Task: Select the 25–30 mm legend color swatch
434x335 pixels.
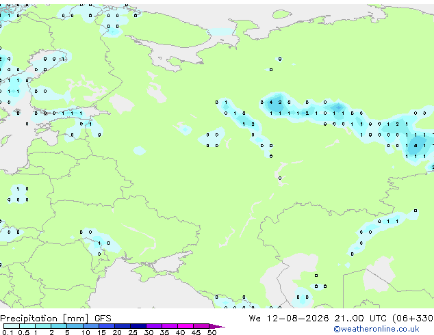Action: pyautogui.click(x=138, y=326)
